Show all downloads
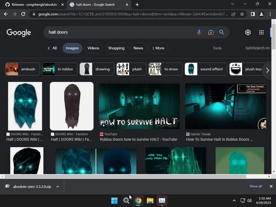Viewport: 276px width, 207px height. pos(256,186)
